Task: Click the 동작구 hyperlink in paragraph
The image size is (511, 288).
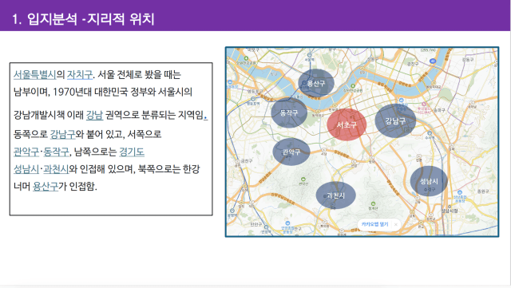Action: [56, 152]
